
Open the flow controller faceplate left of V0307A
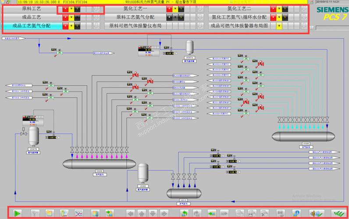coord(149,51)
